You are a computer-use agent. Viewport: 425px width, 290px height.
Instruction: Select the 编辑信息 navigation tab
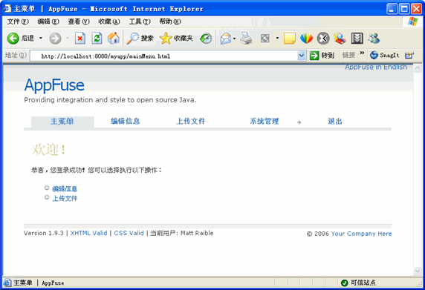tap(126, 121)
